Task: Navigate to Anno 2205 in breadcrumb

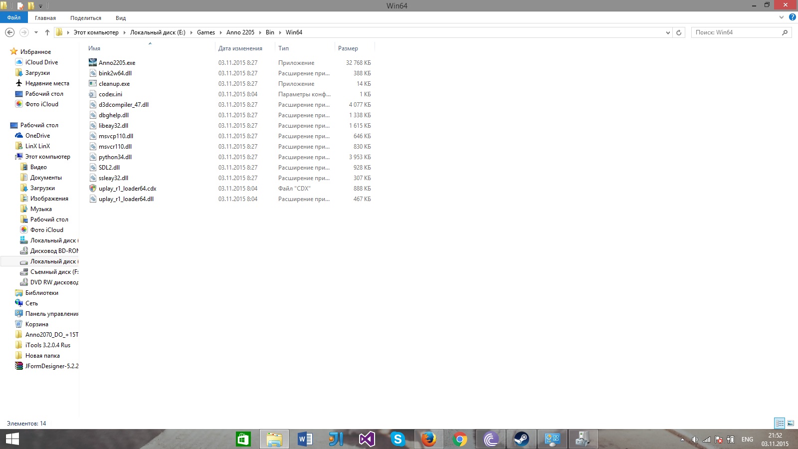Action: click(x=240, y=32)
